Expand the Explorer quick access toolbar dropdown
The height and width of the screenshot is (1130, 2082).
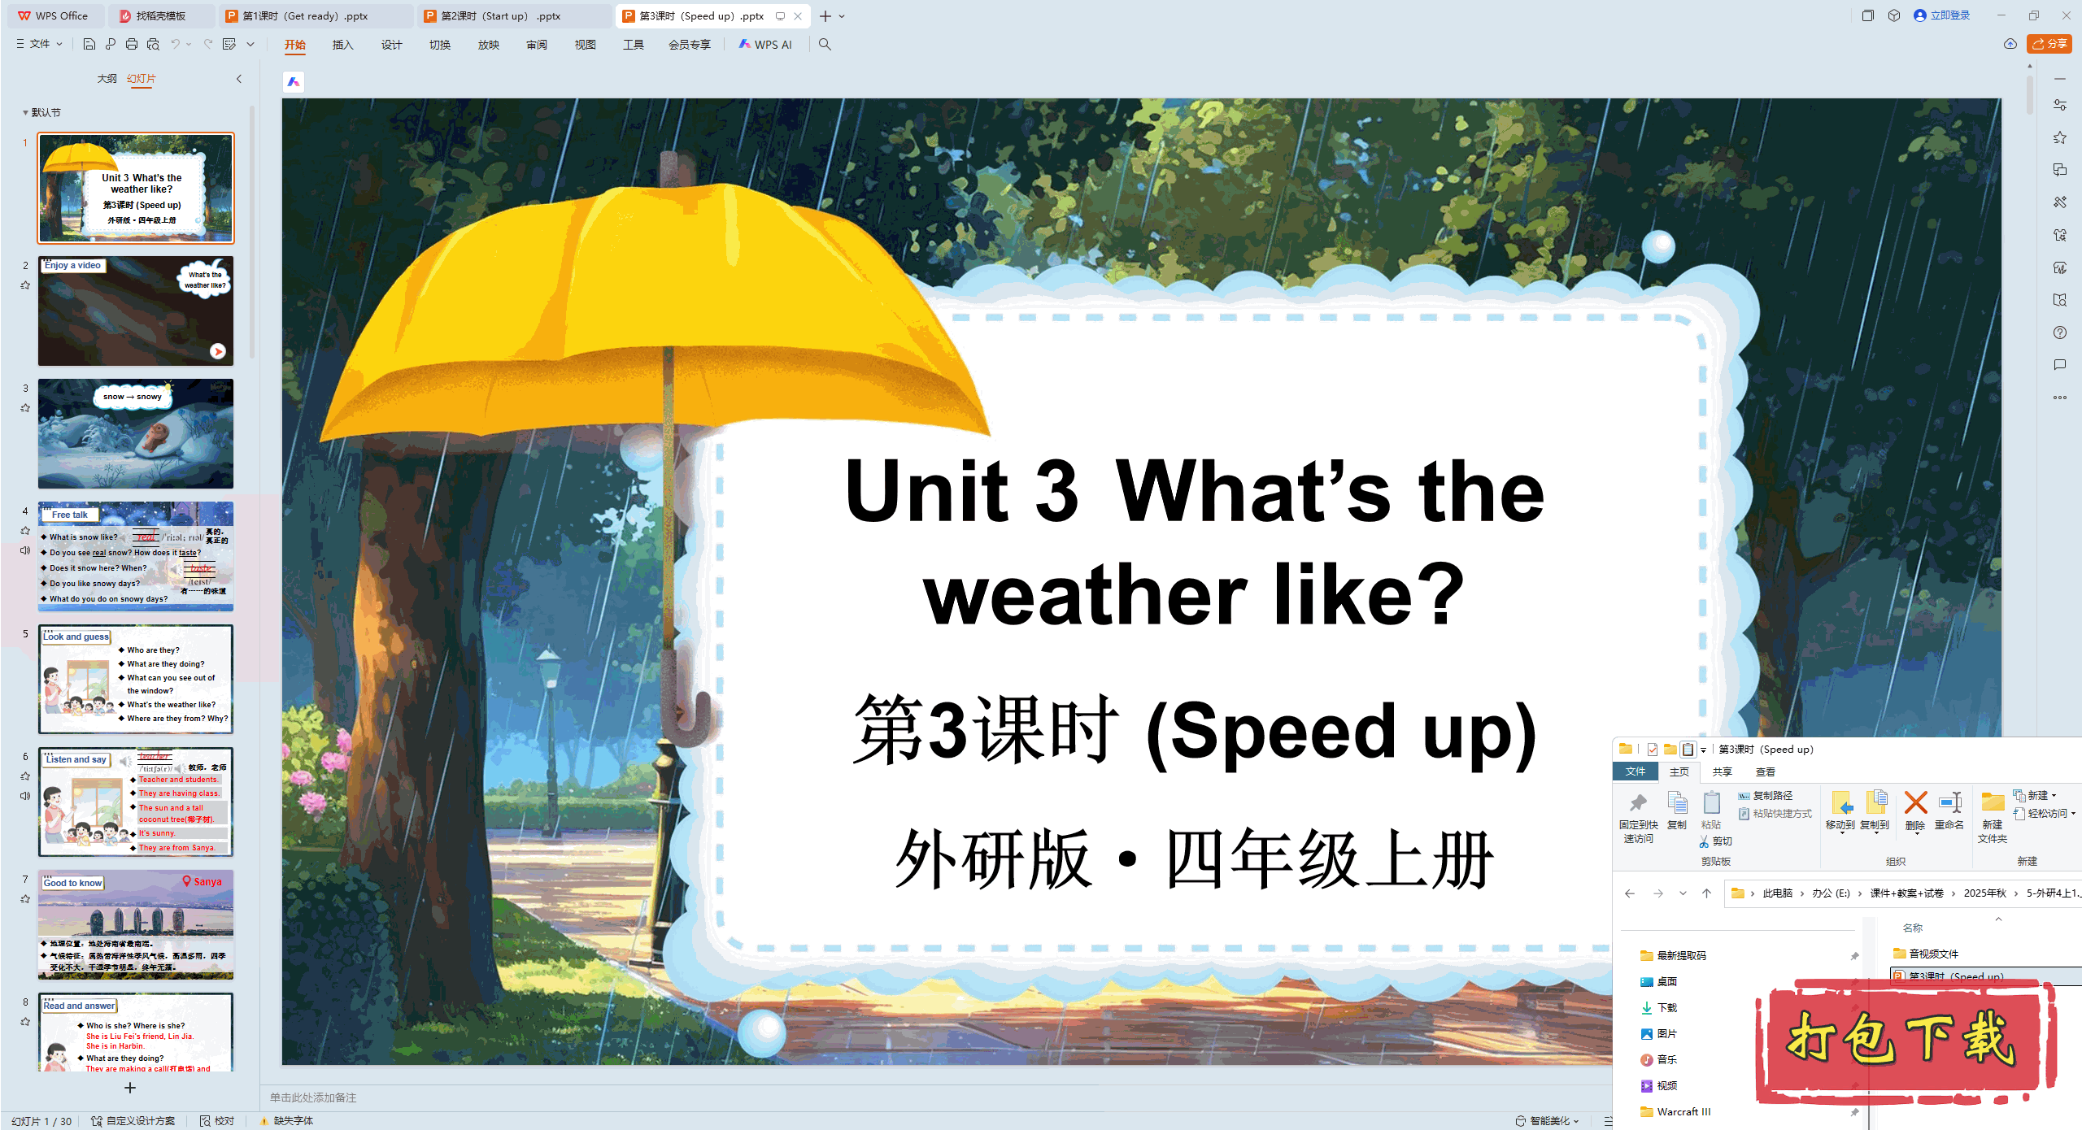pyautogui.click(x=1703, y=750)
